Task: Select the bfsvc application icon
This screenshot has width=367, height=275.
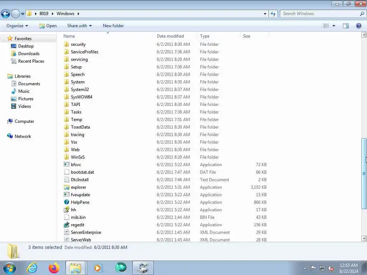Action: [66, 164]
